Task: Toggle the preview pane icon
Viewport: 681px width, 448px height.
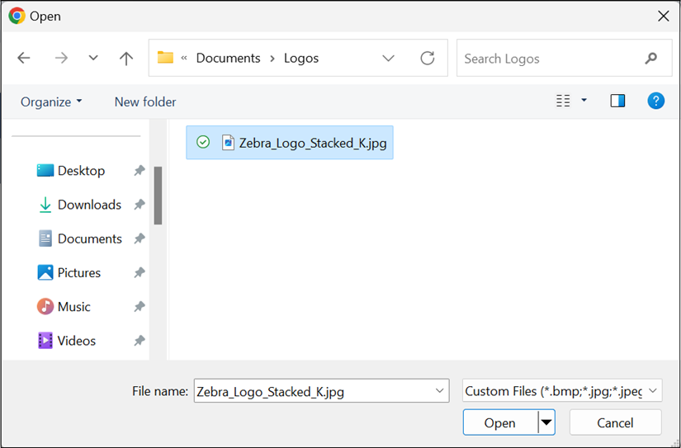Action: [x=617, y=101]
